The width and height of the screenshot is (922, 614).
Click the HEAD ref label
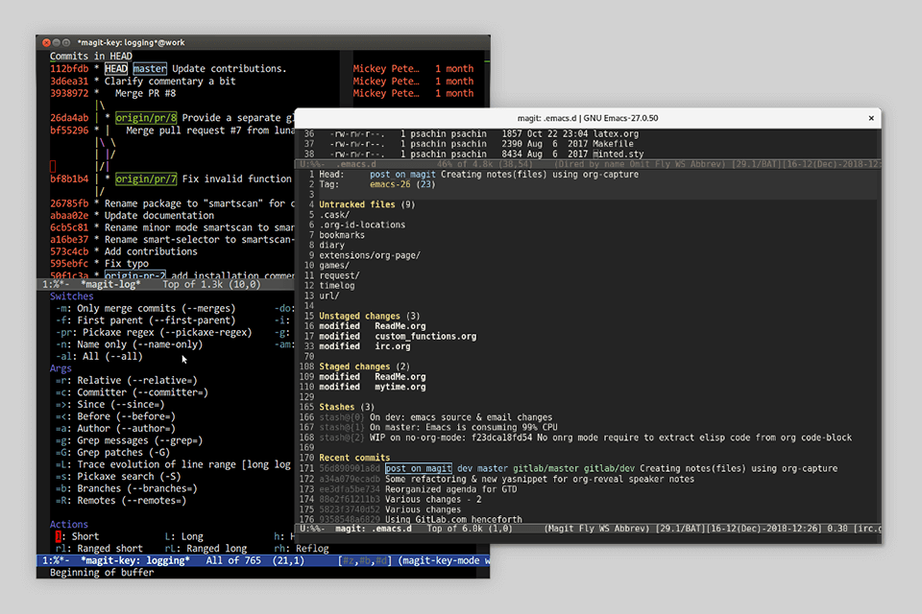pyautogui.click(x=116, y=69)
